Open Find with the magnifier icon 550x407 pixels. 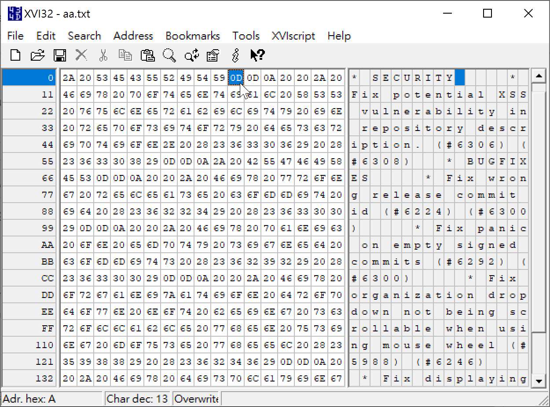169,55
